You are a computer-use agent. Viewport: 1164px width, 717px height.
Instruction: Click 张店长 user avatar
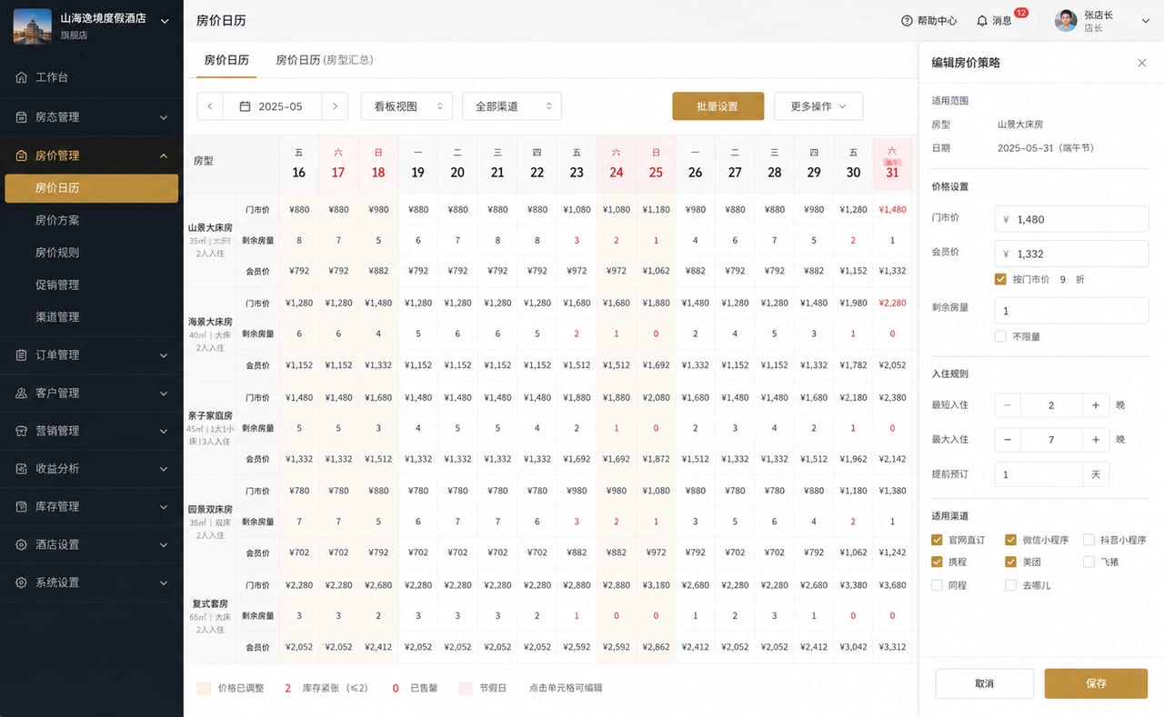[1066, 21]
